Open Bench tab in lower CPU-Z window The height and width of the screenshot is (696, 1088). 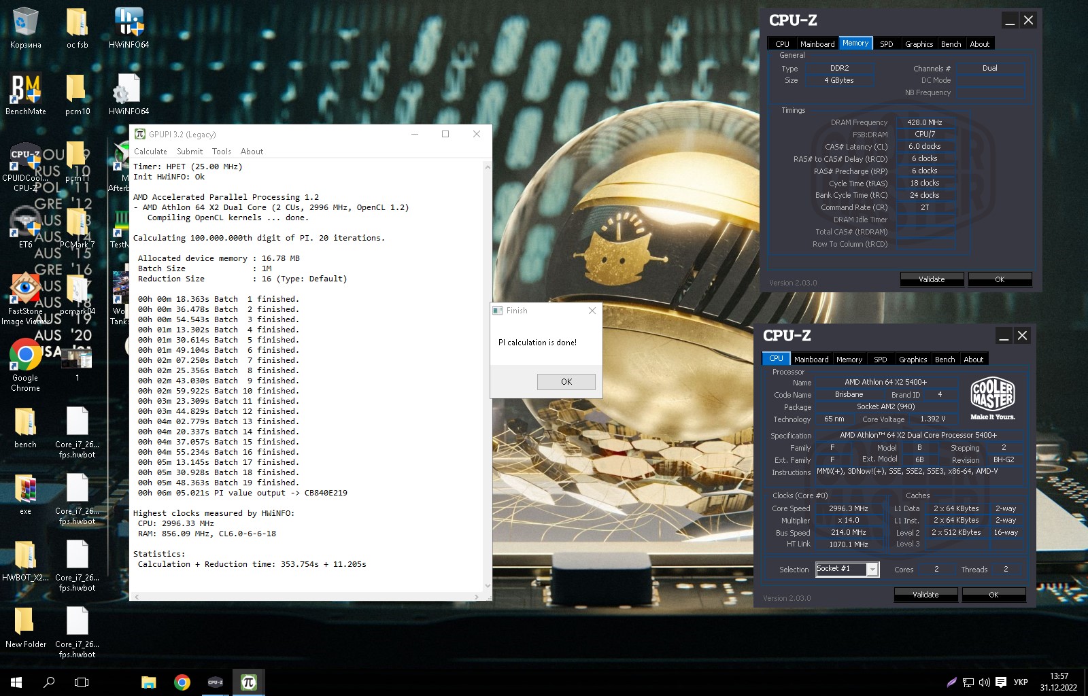tap(945, 360)
